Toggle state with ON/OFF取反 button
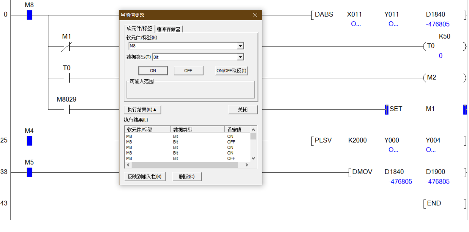The image size is (469, 232). [x=231, y=71]
